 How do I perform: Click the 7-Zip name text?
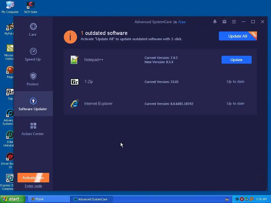[89, 82]
